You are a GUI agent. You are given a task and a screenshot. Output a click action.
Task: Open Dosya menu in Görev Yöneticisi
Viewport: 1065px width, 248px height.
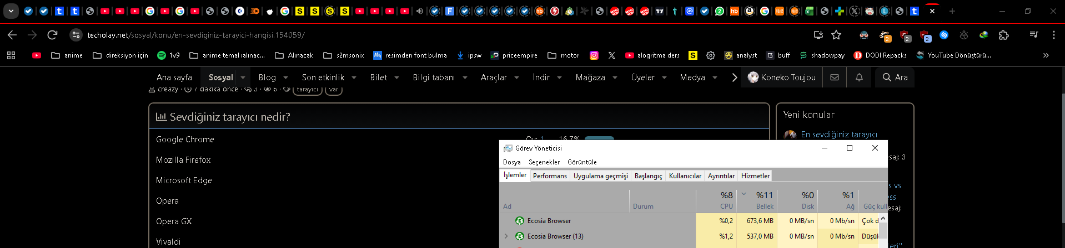[512, 162]
